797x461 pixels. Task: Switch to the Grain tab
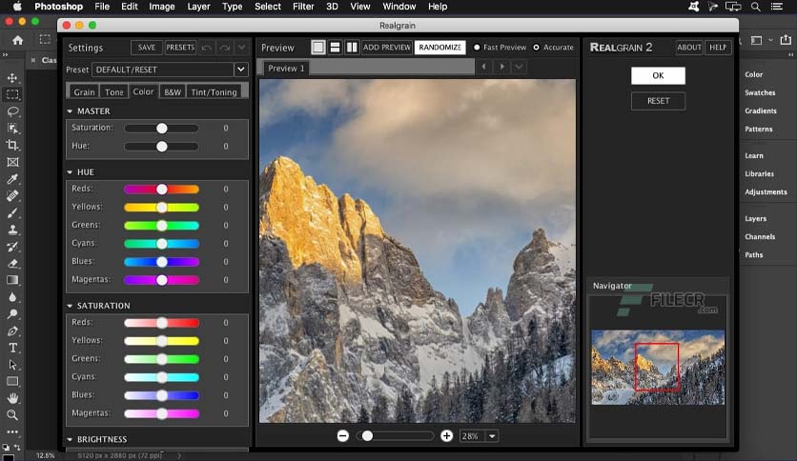[84, 91]
